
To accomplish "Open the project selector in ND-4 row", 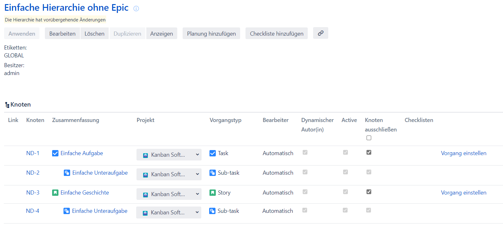I will (x=168, y=212).
